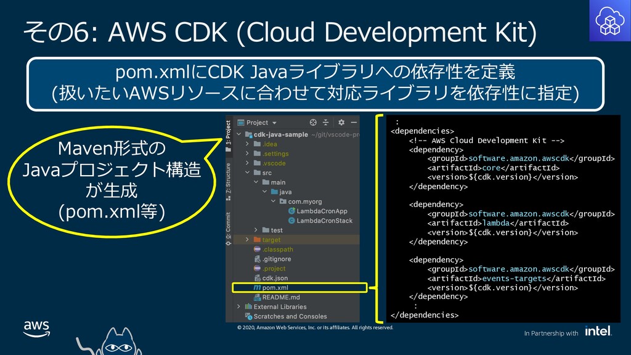Click the Scratches and Consoles icon
631x355 pixels.
coord(249,316)
